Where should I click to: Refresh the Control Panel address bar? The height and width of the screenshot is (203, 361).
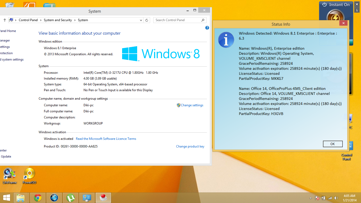(147, 20)
